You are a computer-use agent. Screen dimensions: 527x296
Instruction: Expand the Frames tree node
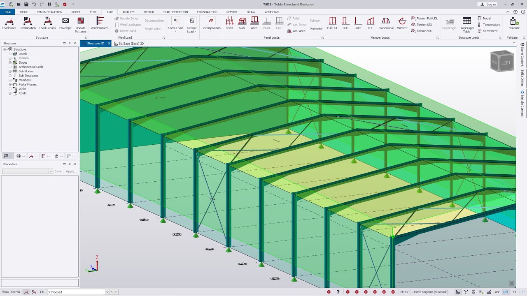tap(10, 58)
